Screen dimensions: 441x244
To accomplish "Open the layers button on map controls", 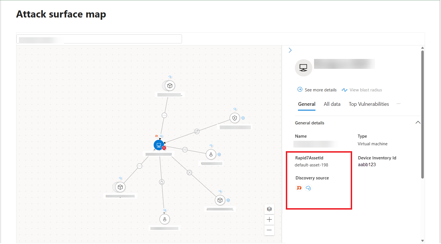I will pyautogui.click(x=269, y=209).
